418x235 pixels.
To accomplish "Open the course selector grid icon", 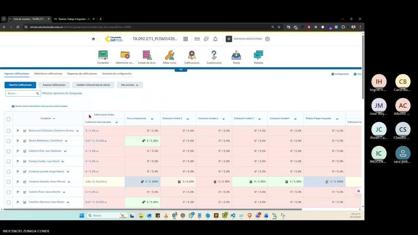I will pos(185,39).
